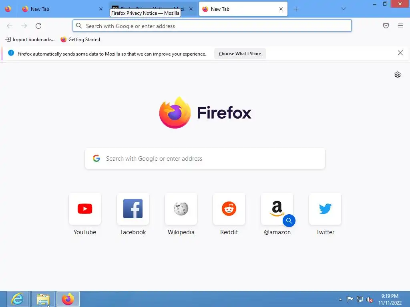Open the Facebook shortcut tile

133,209
